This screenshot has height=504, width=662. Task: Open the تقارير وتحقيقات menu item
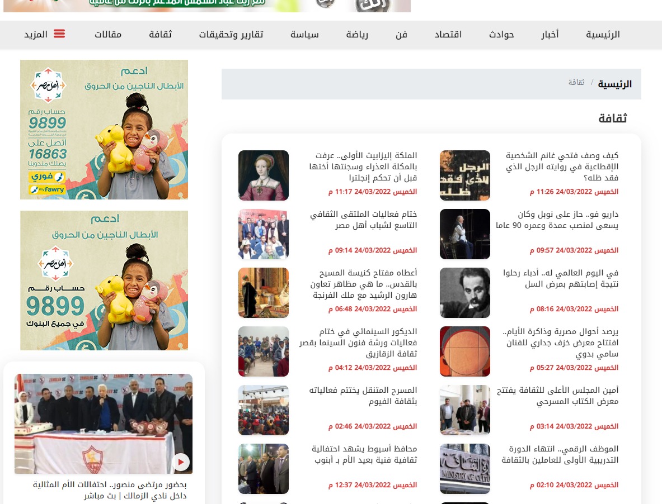pos(231,35)
